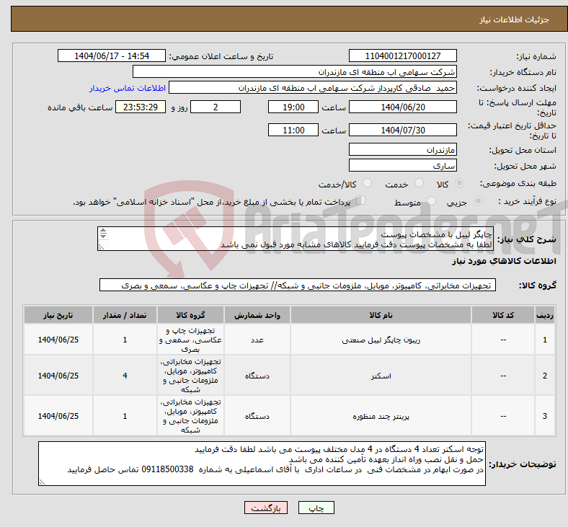Click the نام کالا column header
Viewport: 568px width, 527px height.
coord(381,315)
